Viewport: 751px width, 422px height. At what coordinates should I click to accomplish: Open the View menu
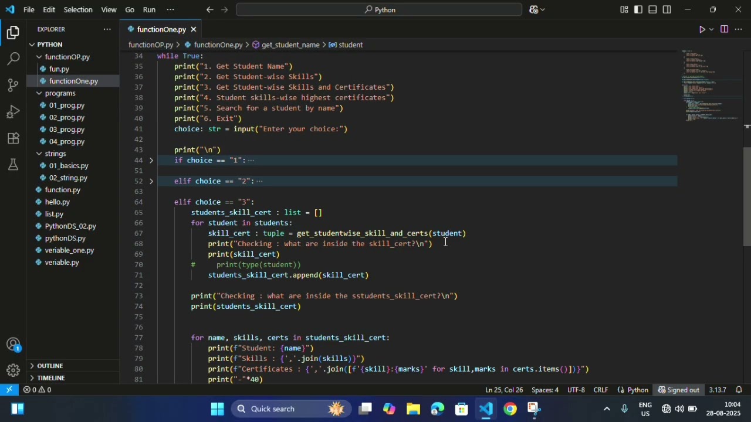tap(109, 9)
